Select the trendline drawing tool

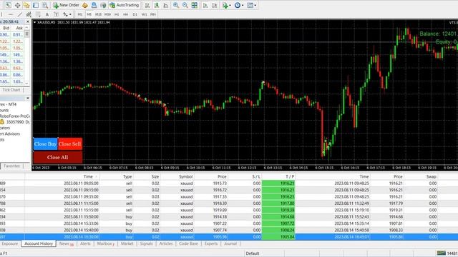[x=19, y=14]
